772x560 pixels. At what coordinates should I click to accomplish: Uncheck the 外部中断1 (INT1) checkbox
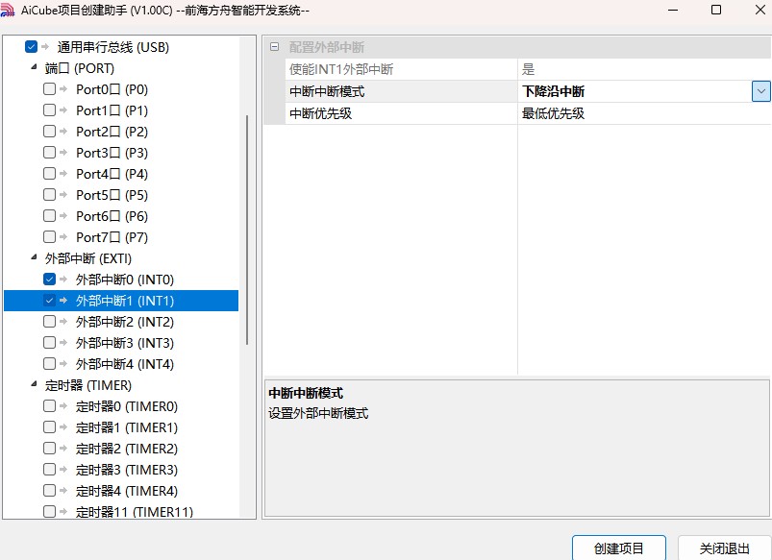[49, 301]
